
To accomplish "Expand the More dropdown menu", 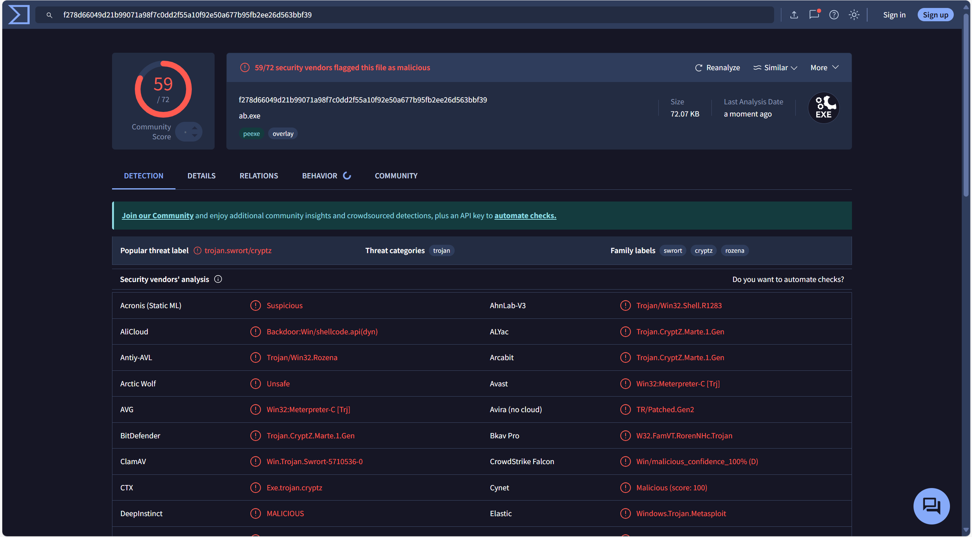I will pos(824,68).
